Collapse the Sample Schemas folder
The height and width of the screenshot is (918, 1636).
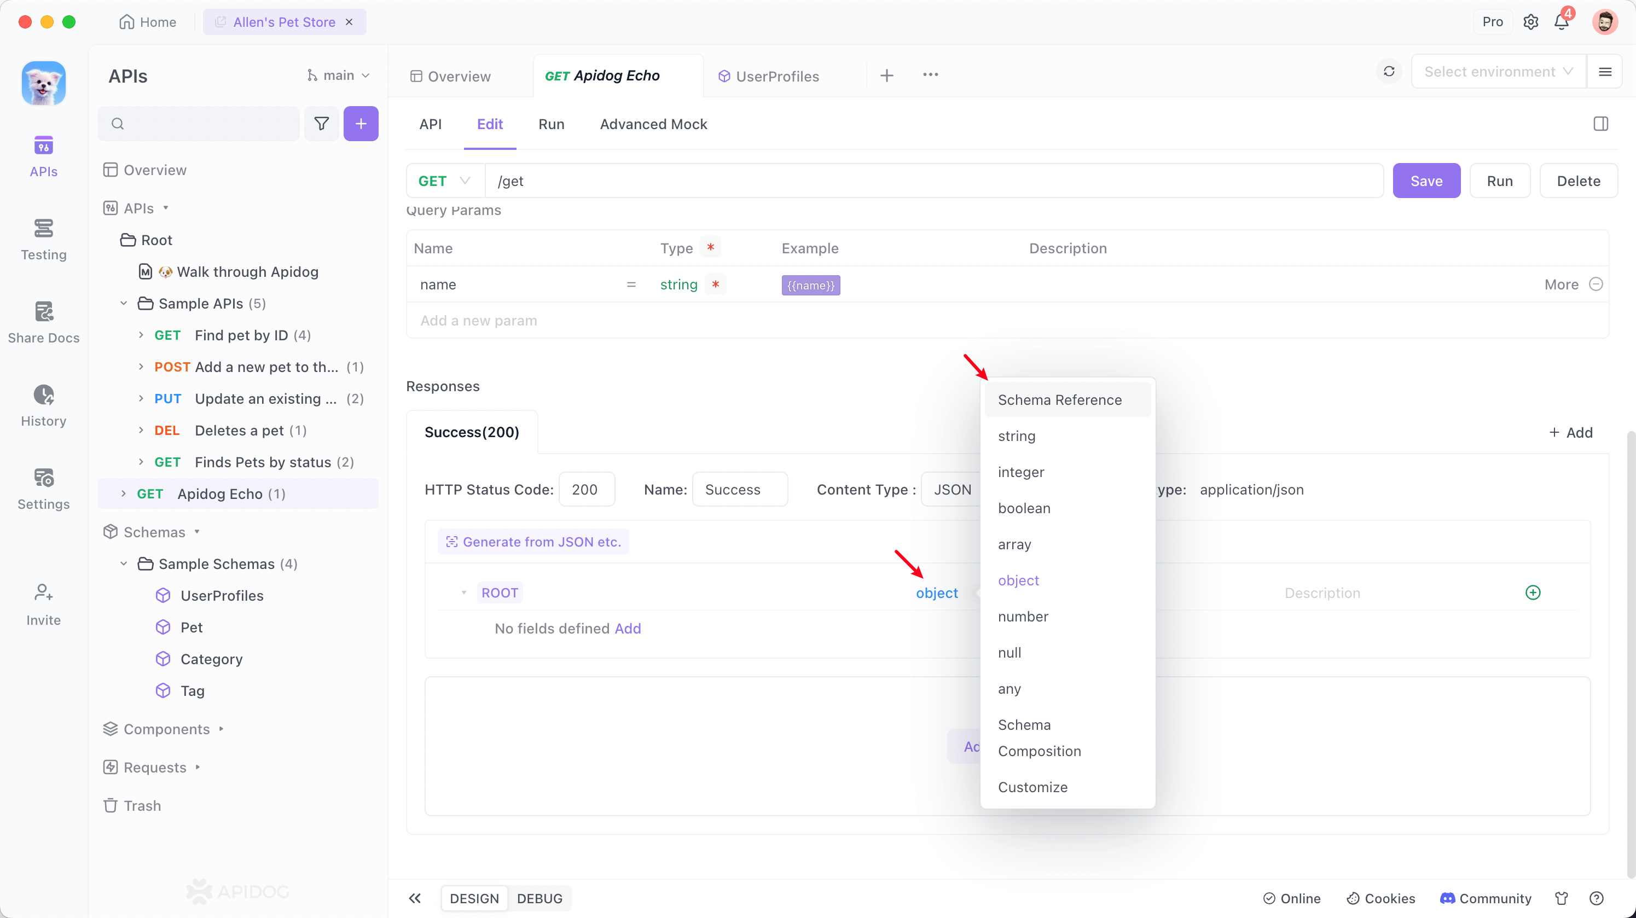(123, 563)
